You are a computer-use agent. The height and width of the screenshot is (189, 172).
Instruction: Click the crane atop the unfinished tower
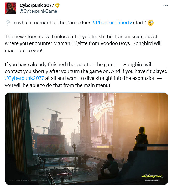[54, 111]
